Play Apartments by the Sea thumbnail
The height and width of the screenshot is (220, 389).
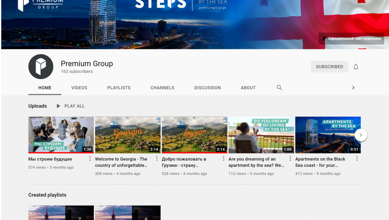(x=328, y=135)
